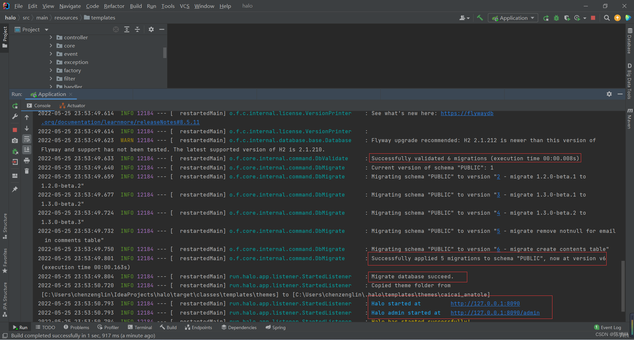Open Search Everywhere magnifier
Viewport: 634px width, 340px height.
607,18
